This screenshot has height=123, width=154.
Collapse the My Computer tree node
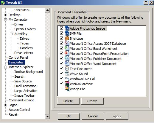coord(5,20)
